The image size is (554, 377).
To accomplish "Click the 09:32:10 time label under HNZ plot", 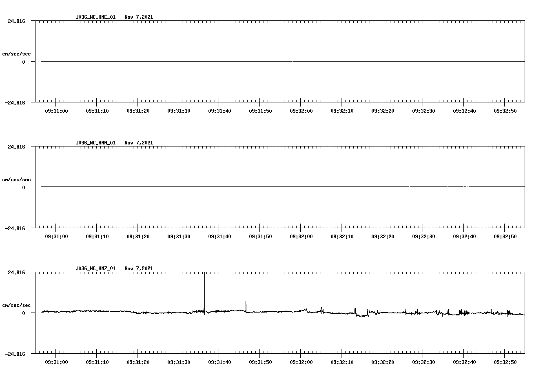I will [342, 362].
